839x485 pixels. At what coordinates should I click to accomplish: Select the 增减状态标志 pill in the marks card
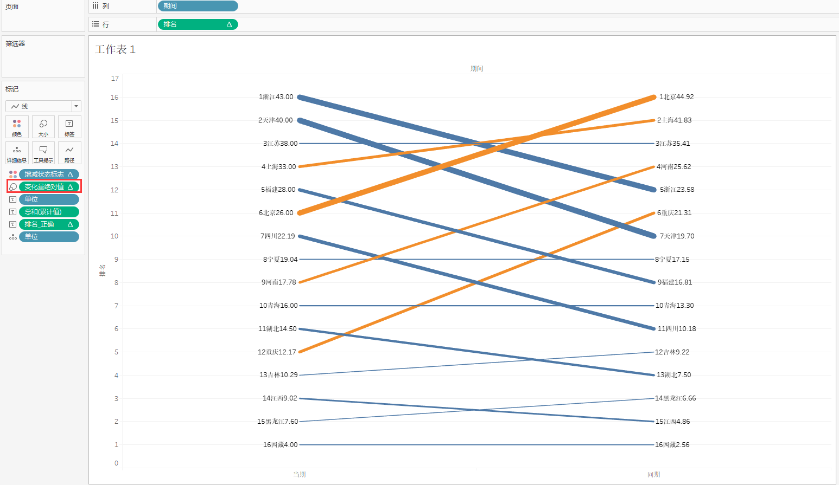tap(49, 174)
